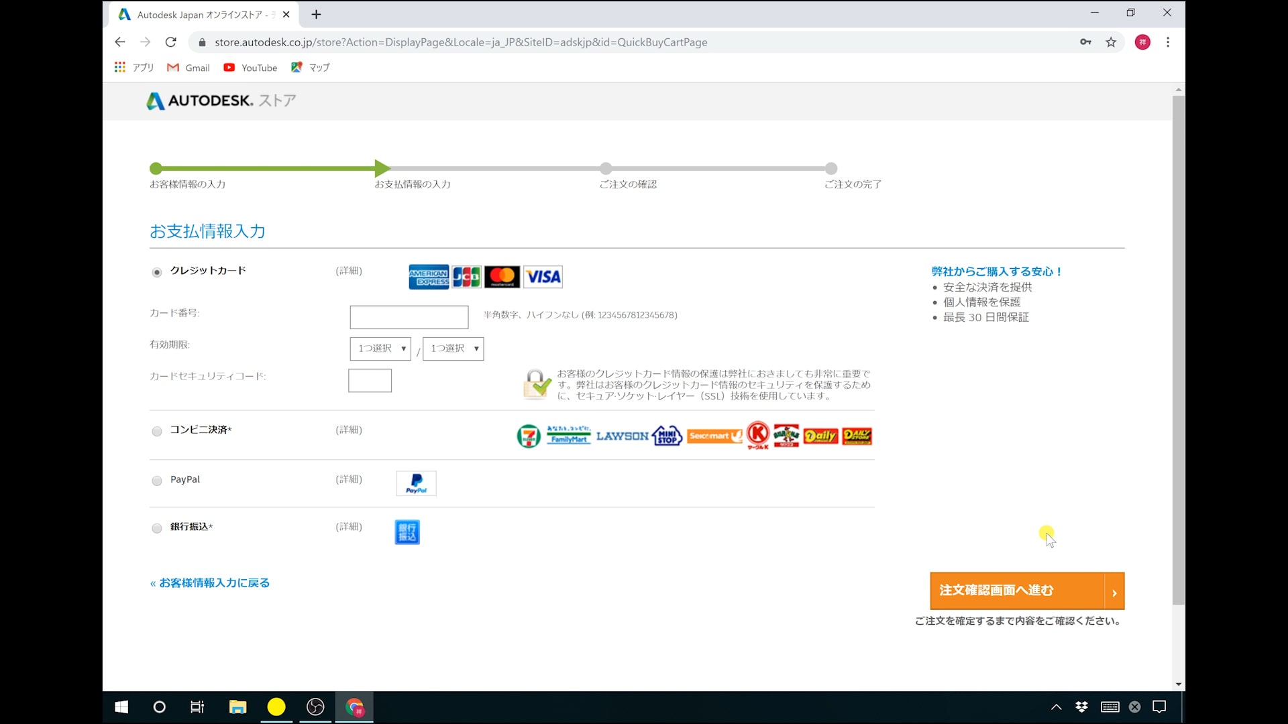Click the card number input field
The width and height of the screenshot is (1288, 724).
(x=409, y=317)
